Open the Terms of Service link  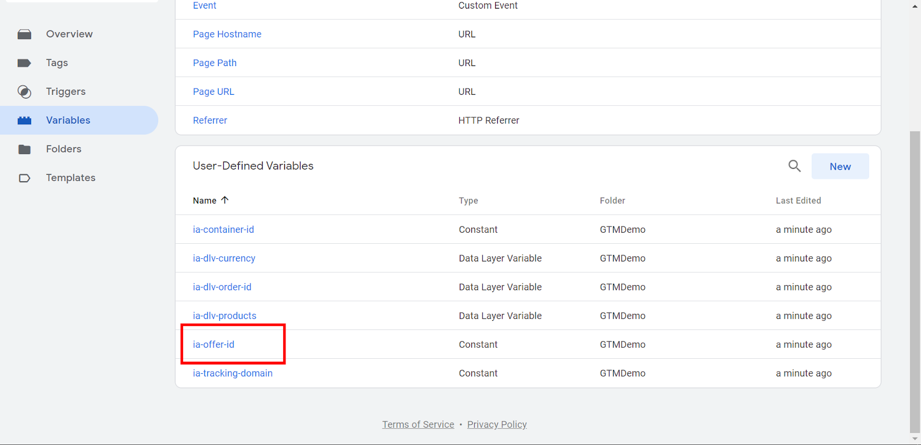418,424
